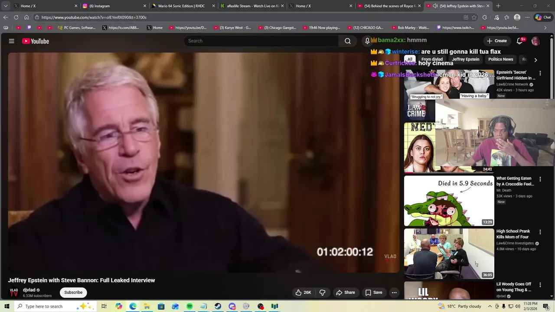
Task: Select the From djvlad filter chip
Action: pyautogui.click(x=432, y=59)
